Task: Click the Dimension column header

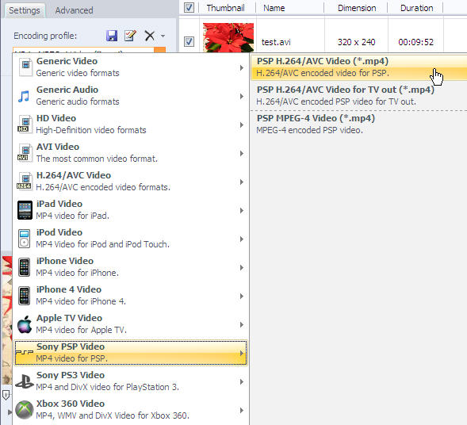Action: (356, 8)
